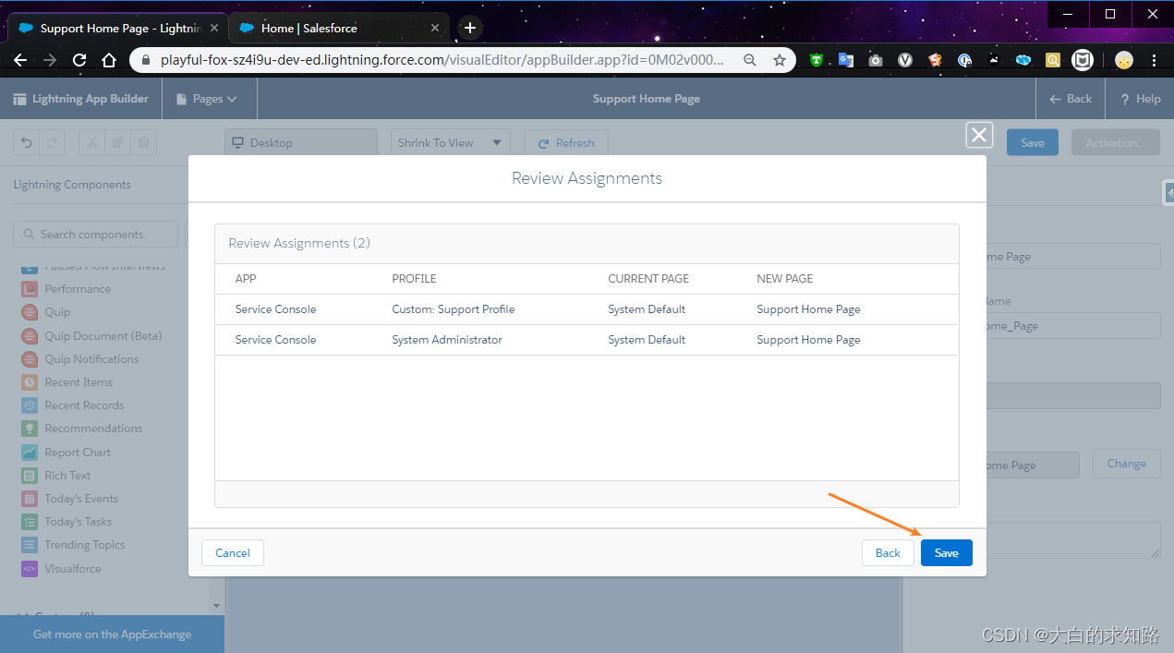Click the Undo arrow in the builder toolbar

click(x=26, y=142)
